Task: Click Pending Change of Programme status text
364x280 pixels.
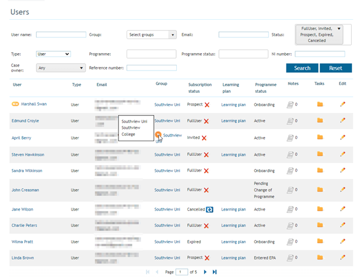Action: click(264, 190)
